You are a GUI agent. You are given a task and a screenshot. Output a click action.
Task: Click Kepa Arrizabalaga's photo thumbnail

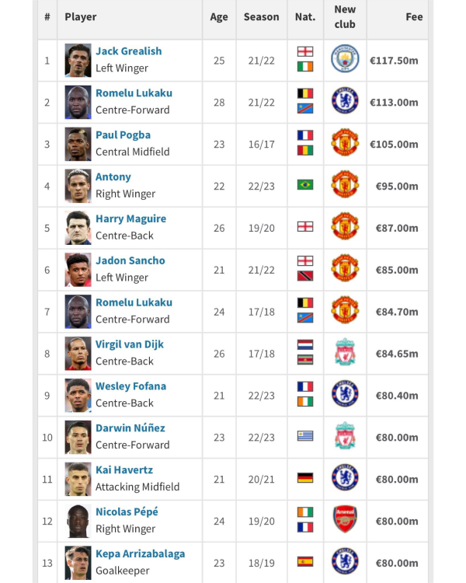78,563
